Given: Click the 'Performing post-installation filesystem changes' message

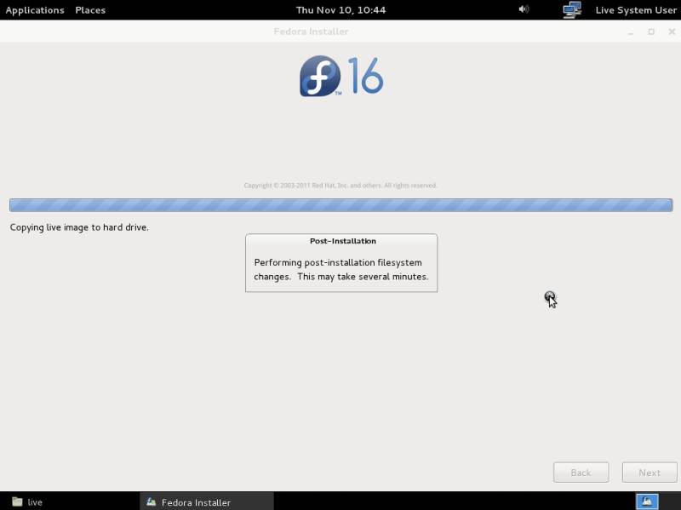Looking at the screenshot, I should [341, 269].
